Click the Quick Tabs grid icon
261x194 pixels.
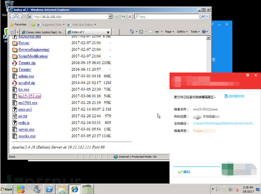point(12,32)
